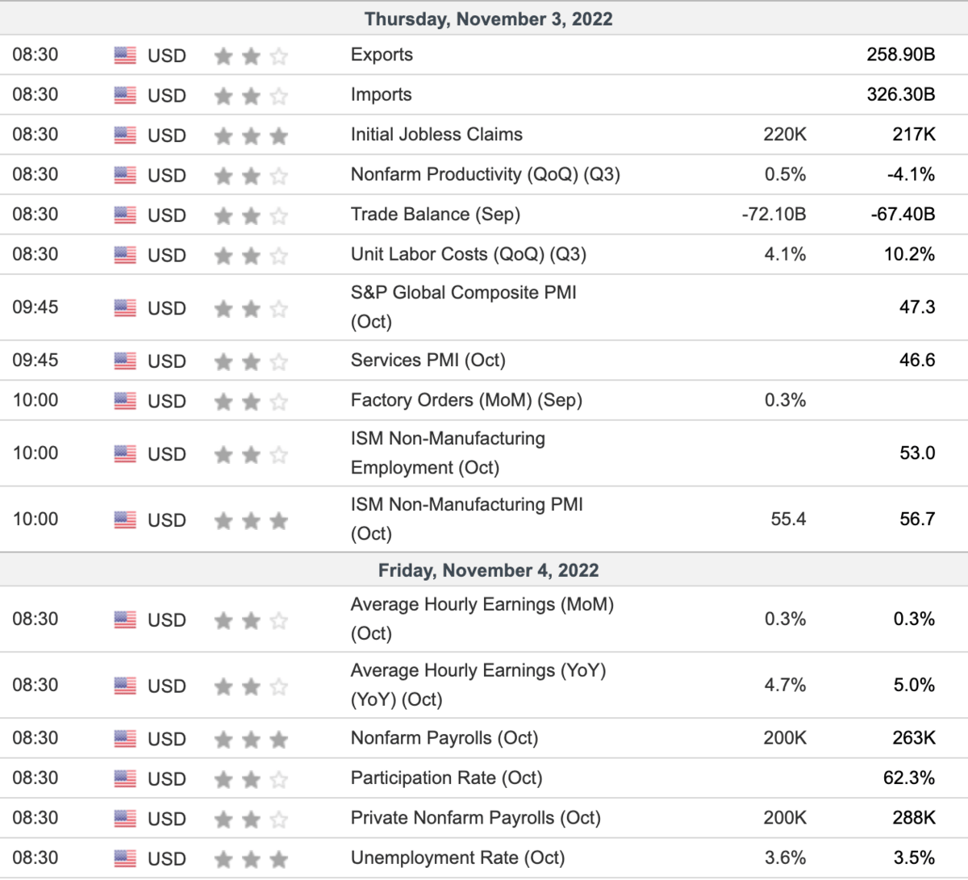The image size is (968, 880).
Task: Open the Unit Labor Costs (QoQ) event
Action: point(468,254)
